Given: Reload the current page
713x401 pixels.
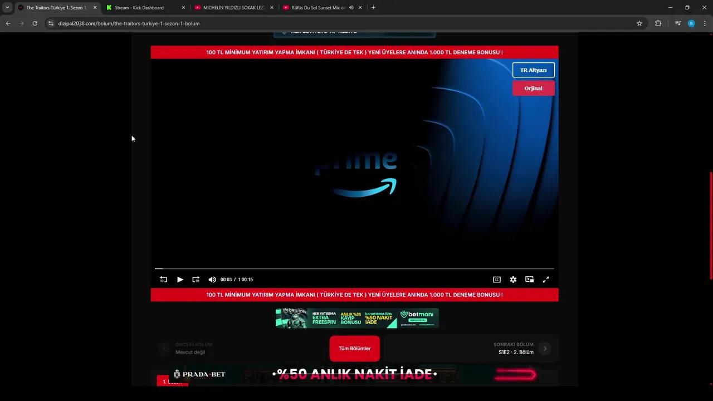Looking at the screenshot, I should (x=35, y=23).
